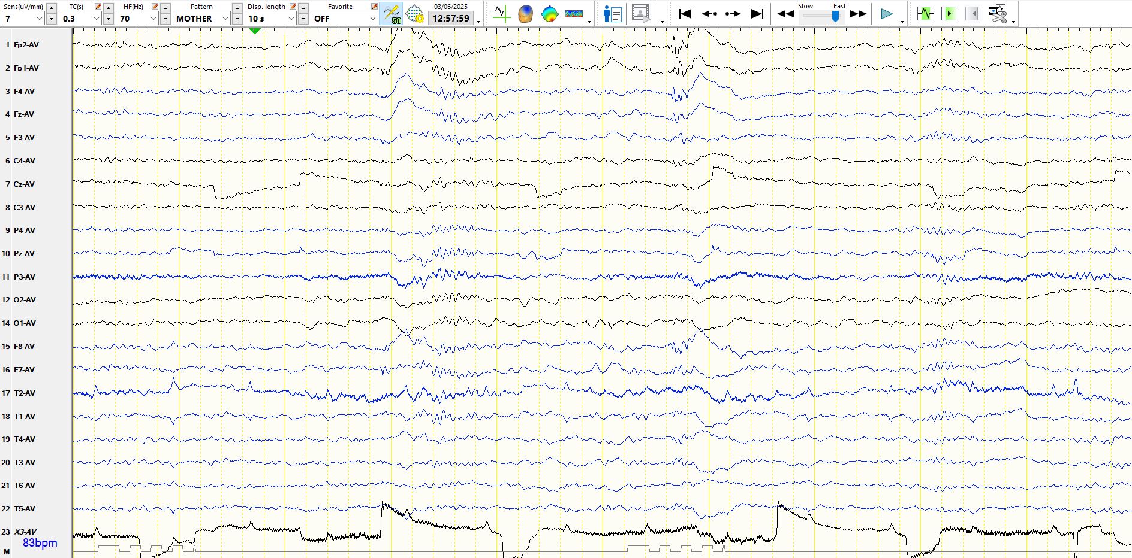Select the T2-AV channel label

pyautogui.click(x=24, y=393)
